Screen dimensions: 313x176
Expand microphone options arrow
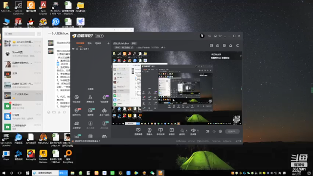click(187, 131)
